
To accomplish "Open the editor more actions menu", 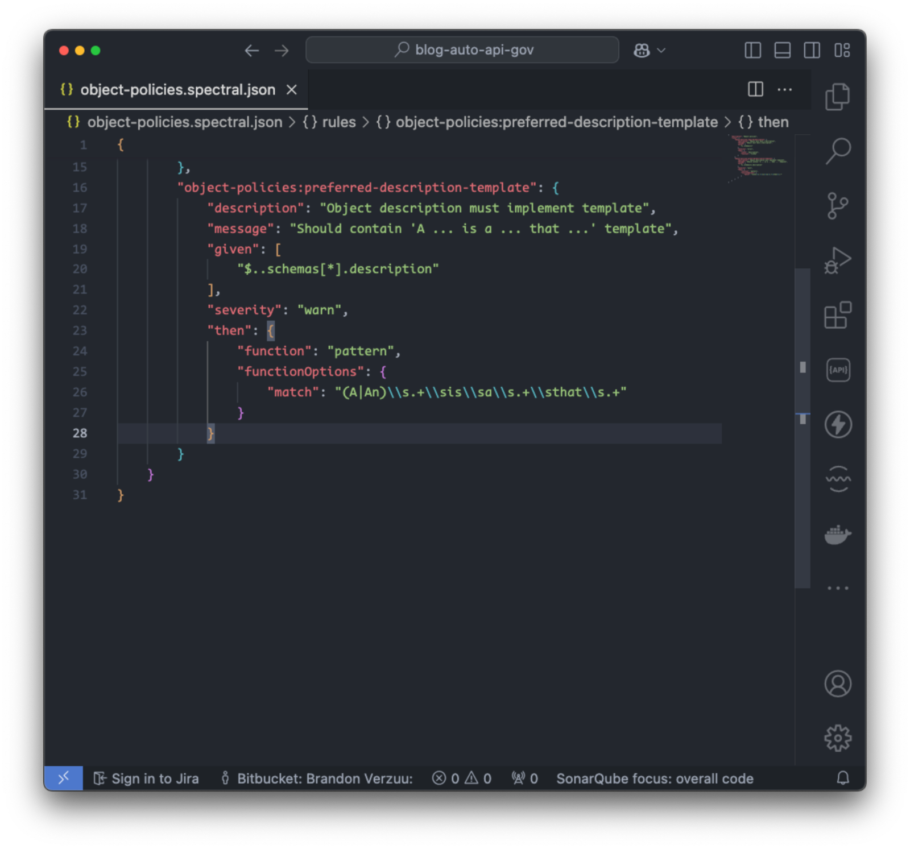I will [785, 89].
